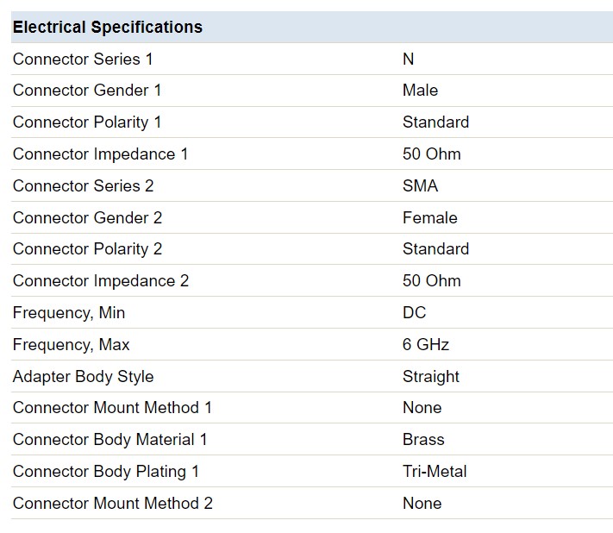Click the Connector Impedance 1 label
Viewport: 613px width, 533px height.
(100, 154)
